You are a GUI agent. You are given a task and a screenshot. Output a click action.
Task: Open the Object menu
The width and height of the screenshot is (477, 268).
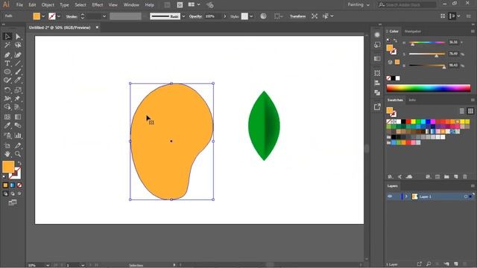point(48,5)
